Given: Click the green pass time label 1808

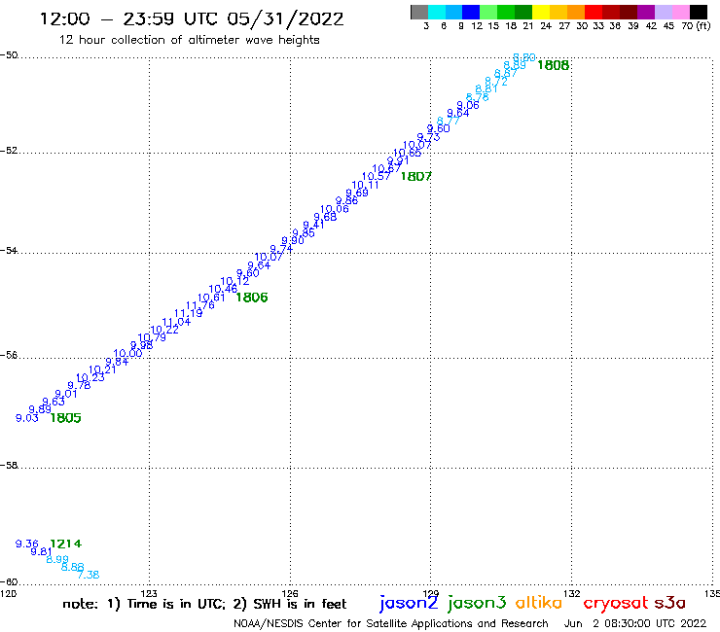Looking at the screenshot, I should (553, 66).
